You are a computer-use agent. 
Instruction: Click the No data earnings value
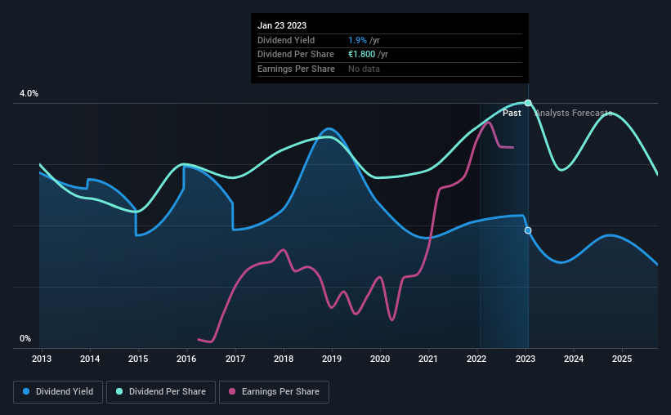[364, 69]
